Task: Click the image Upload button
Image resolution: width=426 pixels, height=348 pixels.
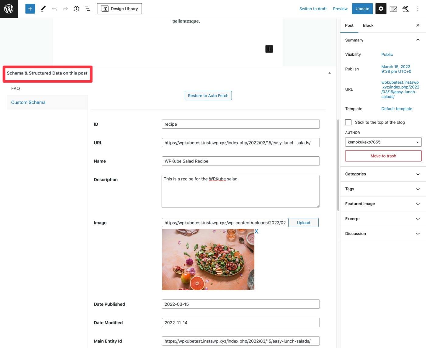Action: pos(303,223)
